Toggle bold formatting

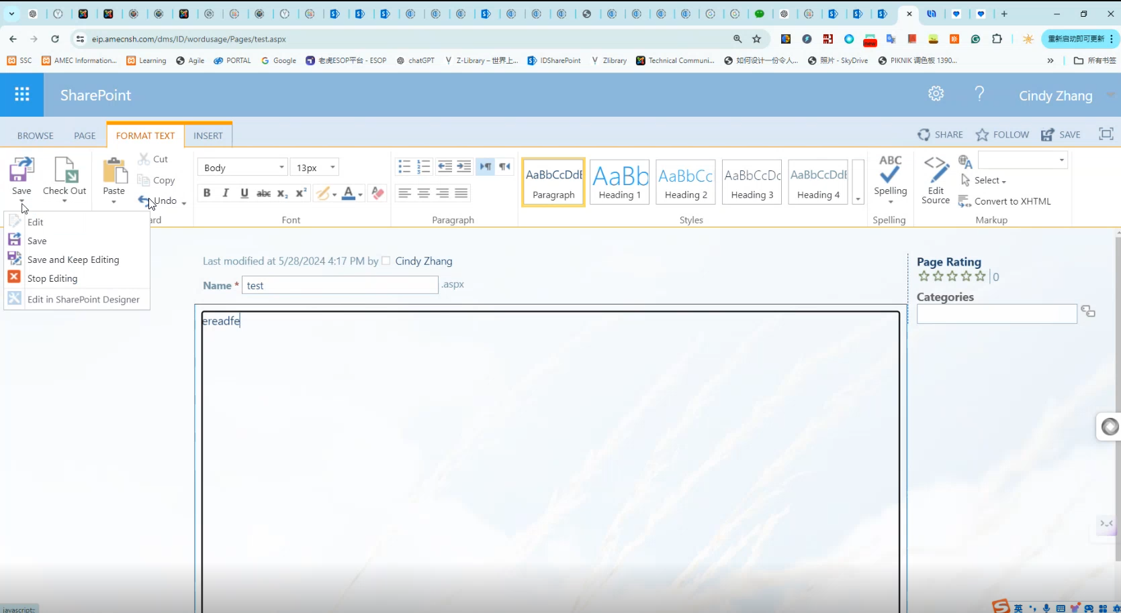[206, 193]
